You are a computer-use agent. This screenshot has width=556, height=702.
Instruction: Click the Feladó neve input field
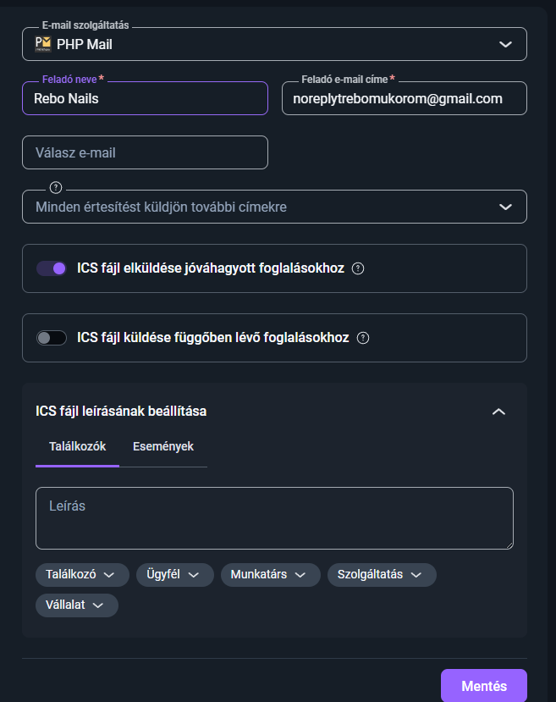[x=145, y=98]
